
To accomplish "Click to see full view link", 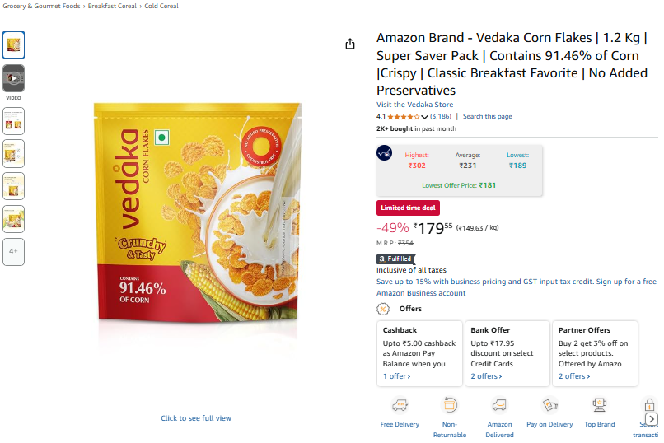I will [x=196, y=418].
